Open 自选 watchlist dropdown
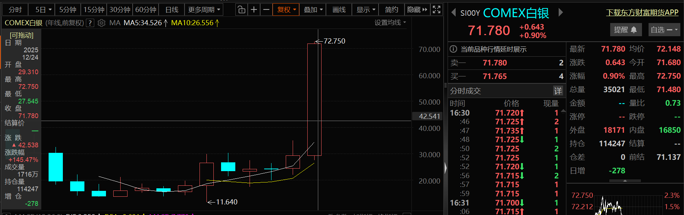The image size is (684, 215). click(664, 30)
